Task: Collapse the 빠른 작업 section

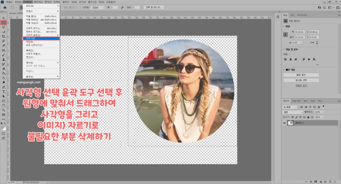Action: click(x=283, y=70)
